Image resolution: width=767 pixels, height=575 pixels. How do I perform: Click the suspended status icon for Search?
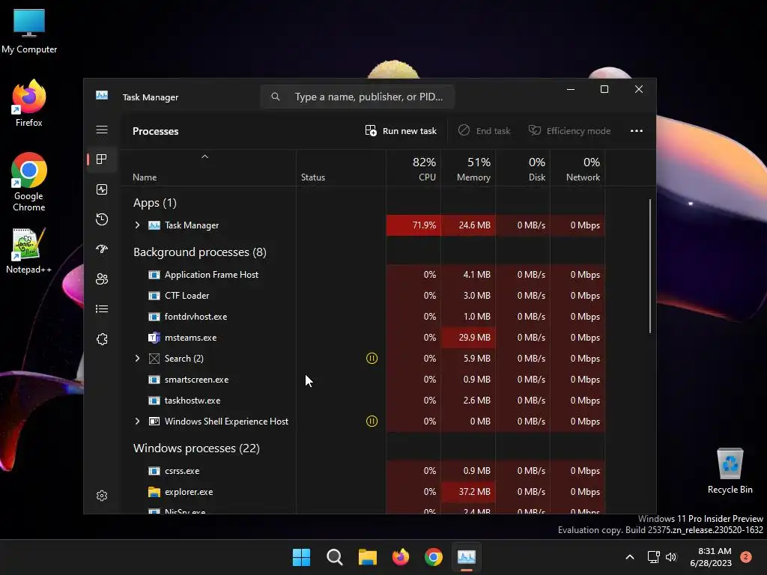372,359
